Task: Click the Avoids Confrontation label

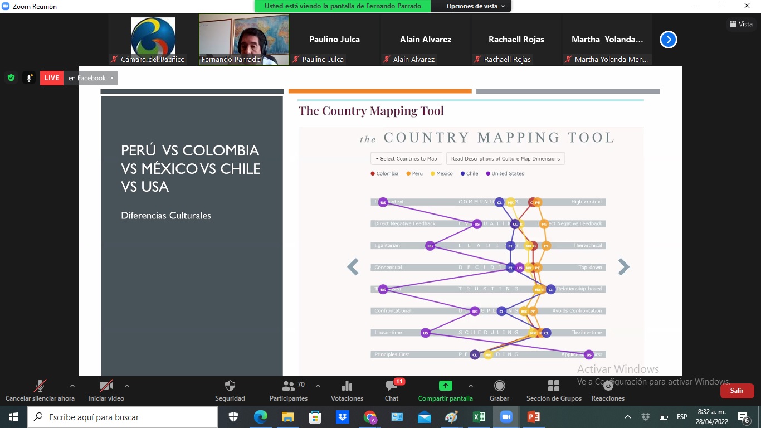Action: tap(577, 311)
